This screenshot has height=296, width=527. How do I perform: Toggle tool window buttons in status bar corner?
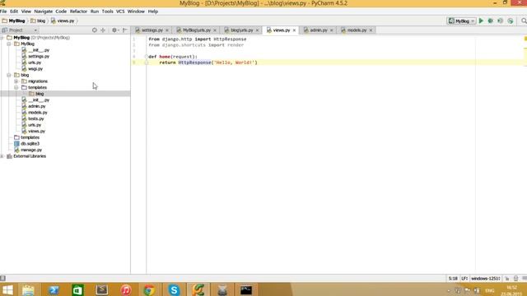tap(2, 278)
